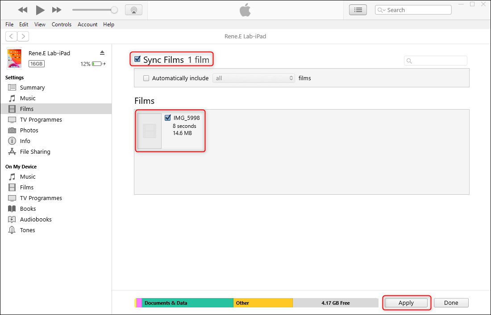491x315 pixels.
Task: Open the Controls menu
Action: pos(62,25)
